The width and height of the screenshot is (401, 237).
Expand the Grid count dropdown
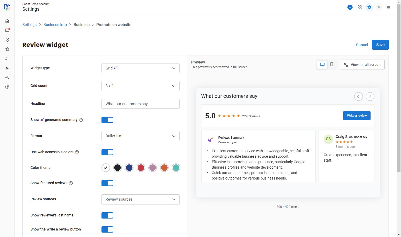140,86
